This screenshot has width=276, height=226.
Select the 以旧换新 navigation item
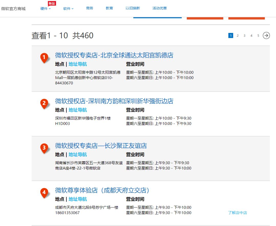click(x=133, y=8)
